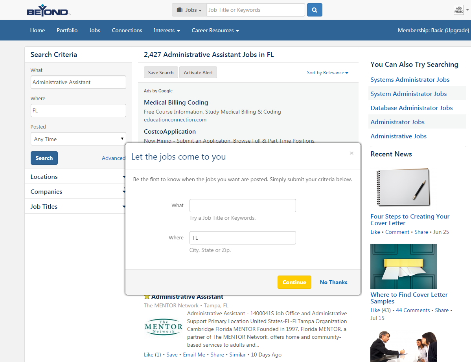
Task: Open the notepad cover letter thumbnail
Action: [x=403, y=187]
